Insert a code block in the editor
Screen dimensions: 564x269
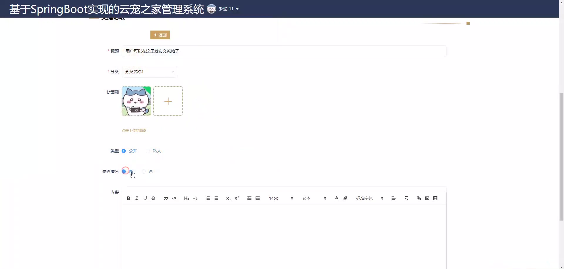pos(174,198)
